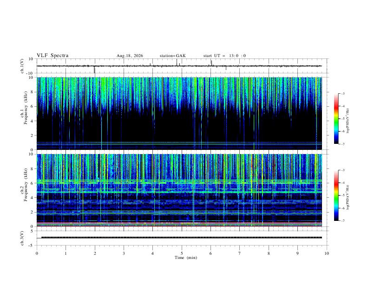Click the 0 tick label on the time axis
368x284 pixels.
click(x=37, y=253)
